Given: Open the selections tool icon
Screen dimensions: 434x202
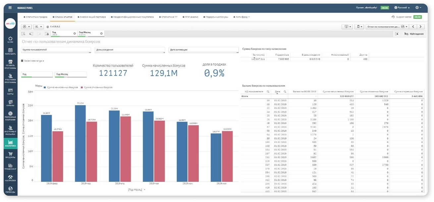Looking at the screenshot, I should tap(397, 34).
